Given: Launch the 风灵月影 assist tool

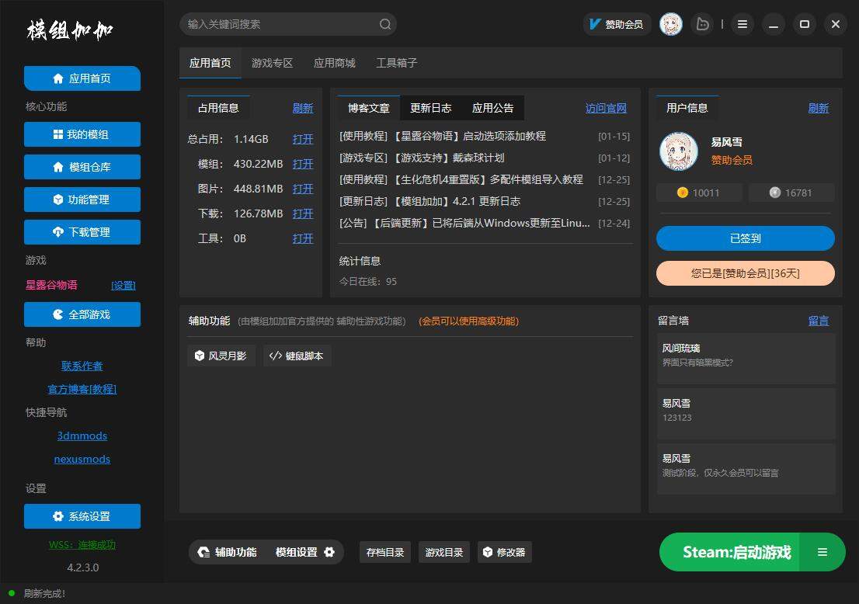Looking at the screenshot, I should pos(221,356).
